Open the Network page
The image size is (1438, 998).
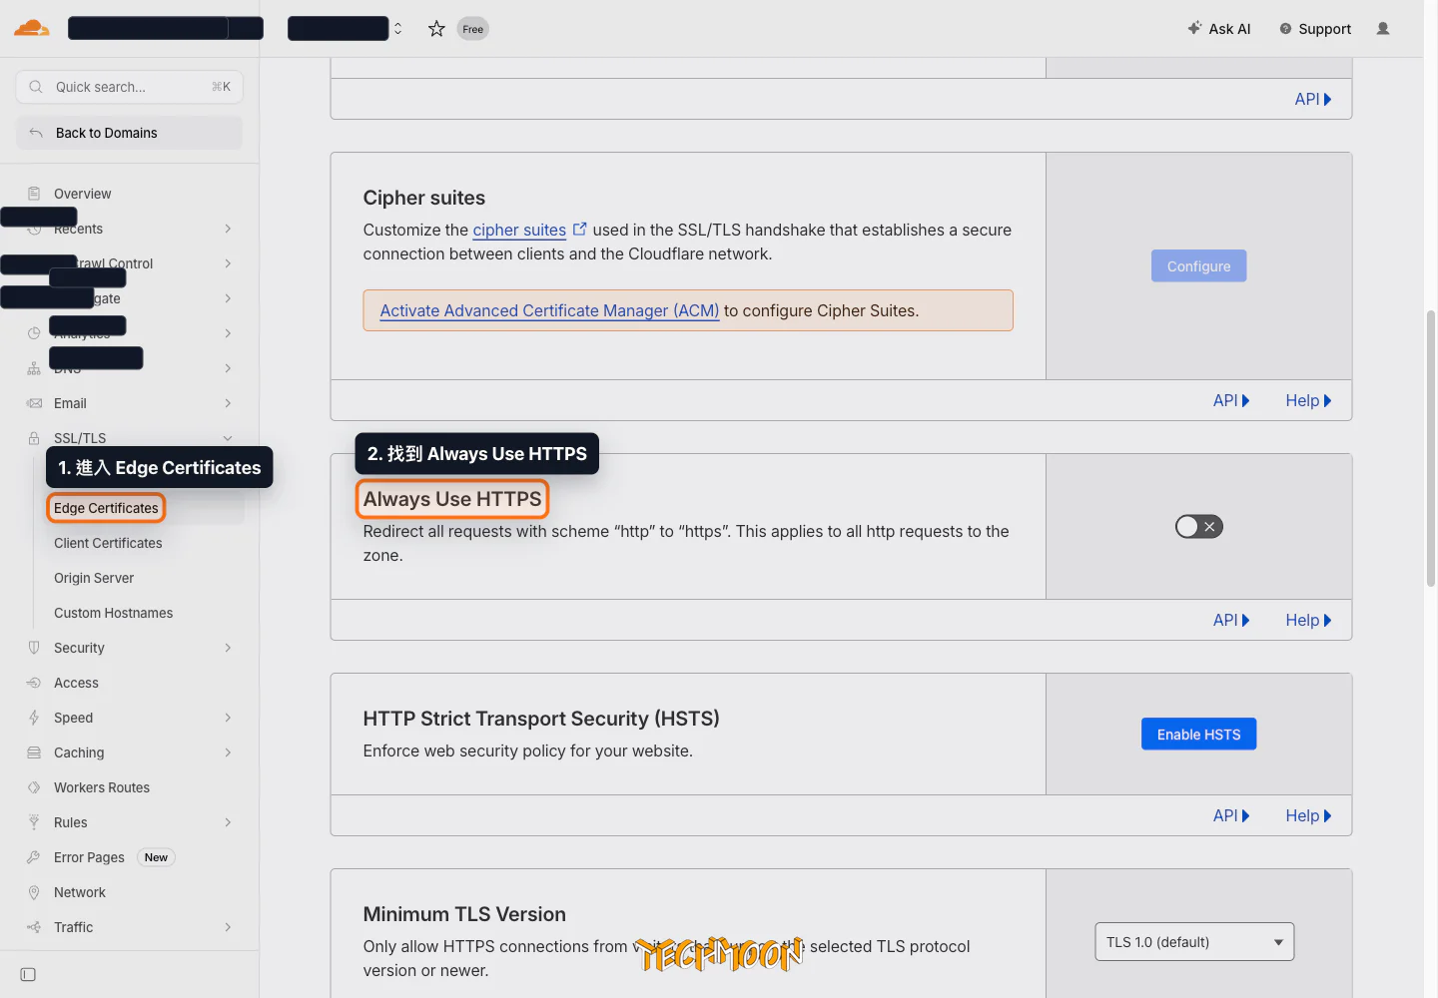pos(80,892)
